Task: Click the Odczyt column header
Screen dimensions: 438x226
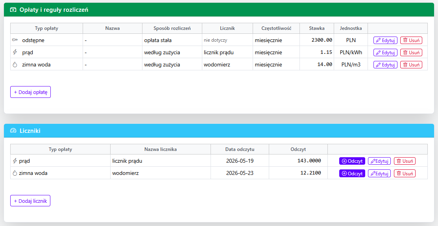Action: coord(298,149)
